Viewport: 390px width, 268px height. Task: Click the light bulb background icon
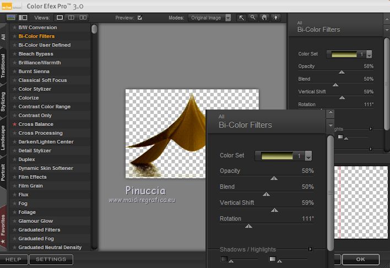[x=275, y=18]
